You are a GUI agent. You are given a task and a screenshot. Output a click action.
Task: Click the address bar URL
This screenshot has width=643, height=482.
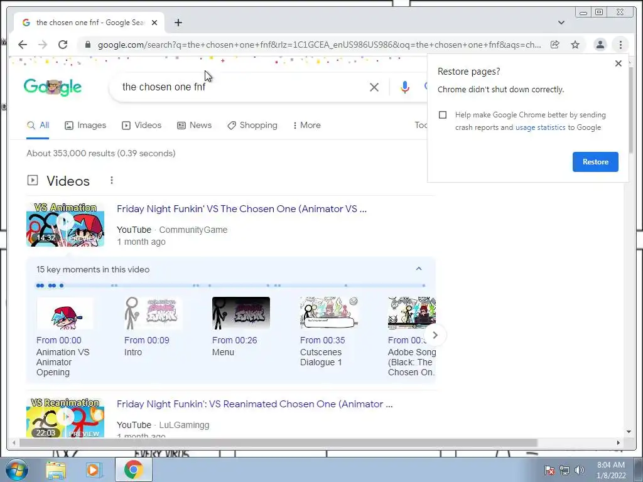pos(319,45)
